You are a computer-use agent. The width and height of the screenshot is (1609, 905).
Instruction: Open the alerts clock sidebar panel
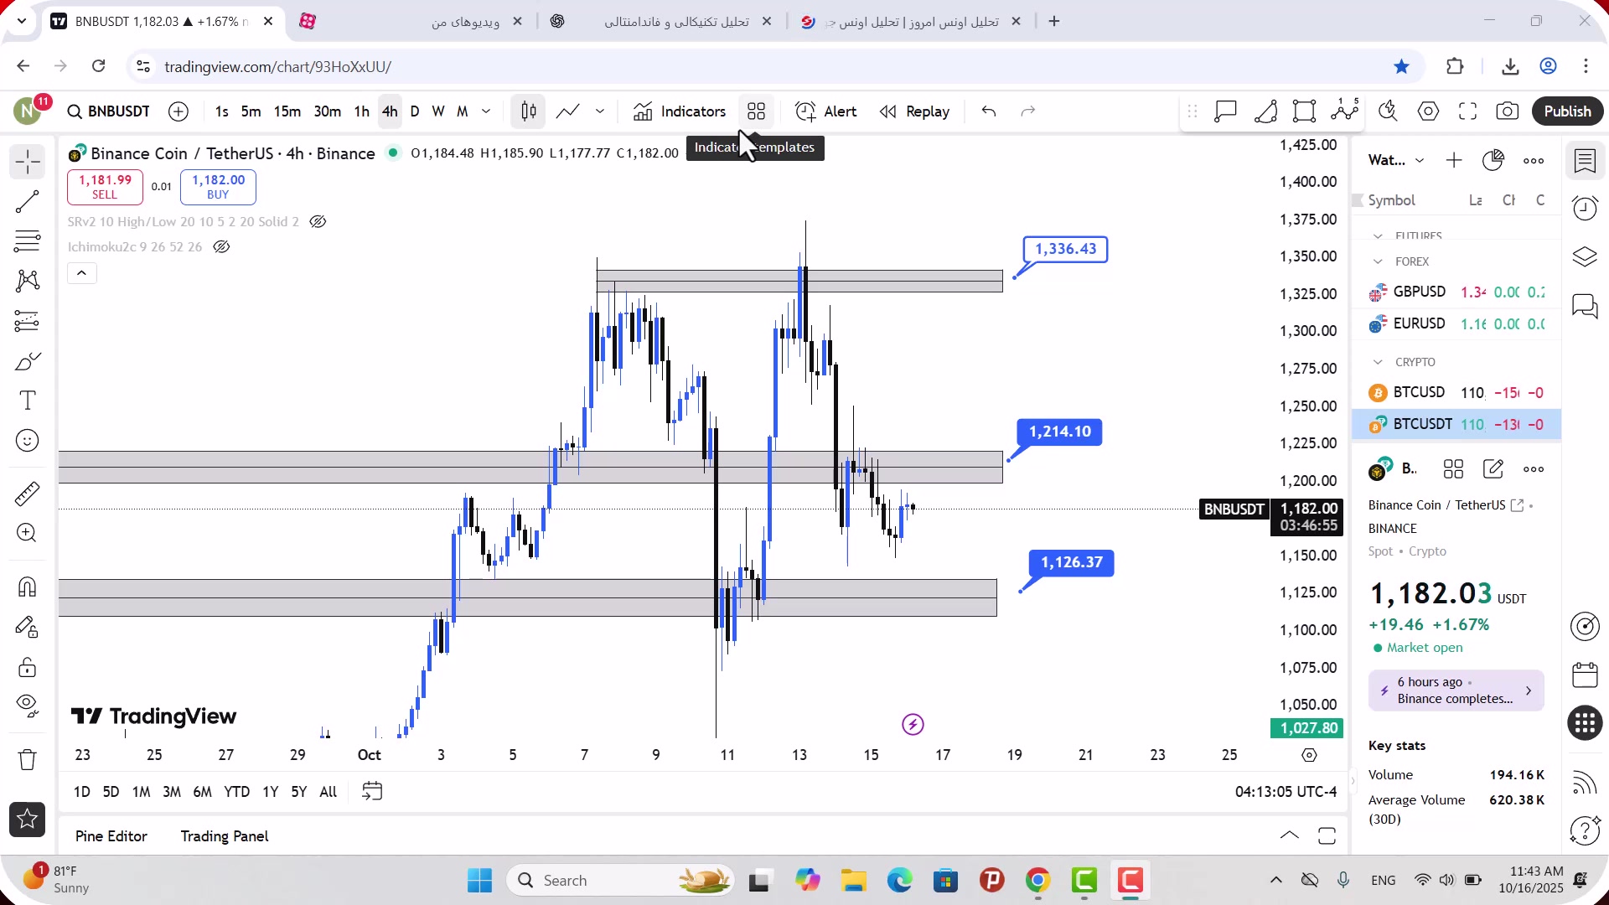click(1585, 208)
